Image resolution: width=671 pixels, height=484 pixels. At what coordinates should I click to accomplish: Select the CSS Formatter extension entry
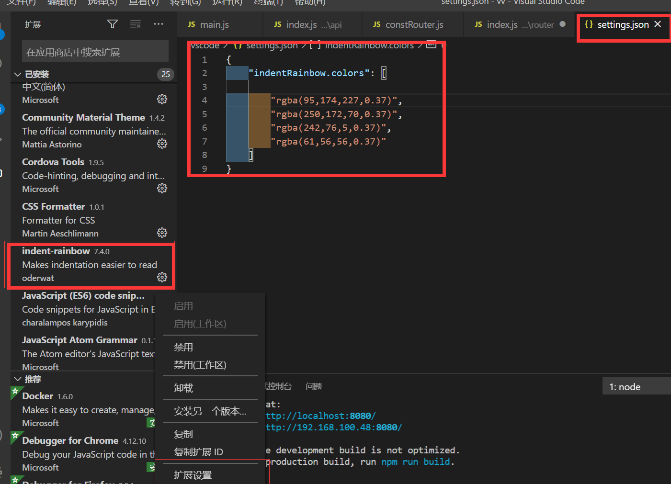pyautogui.click(x=94, y=220)
